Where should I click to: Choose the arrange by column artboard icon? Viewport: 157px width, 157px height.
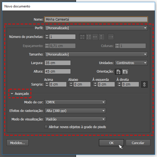[x=101, y=37]
